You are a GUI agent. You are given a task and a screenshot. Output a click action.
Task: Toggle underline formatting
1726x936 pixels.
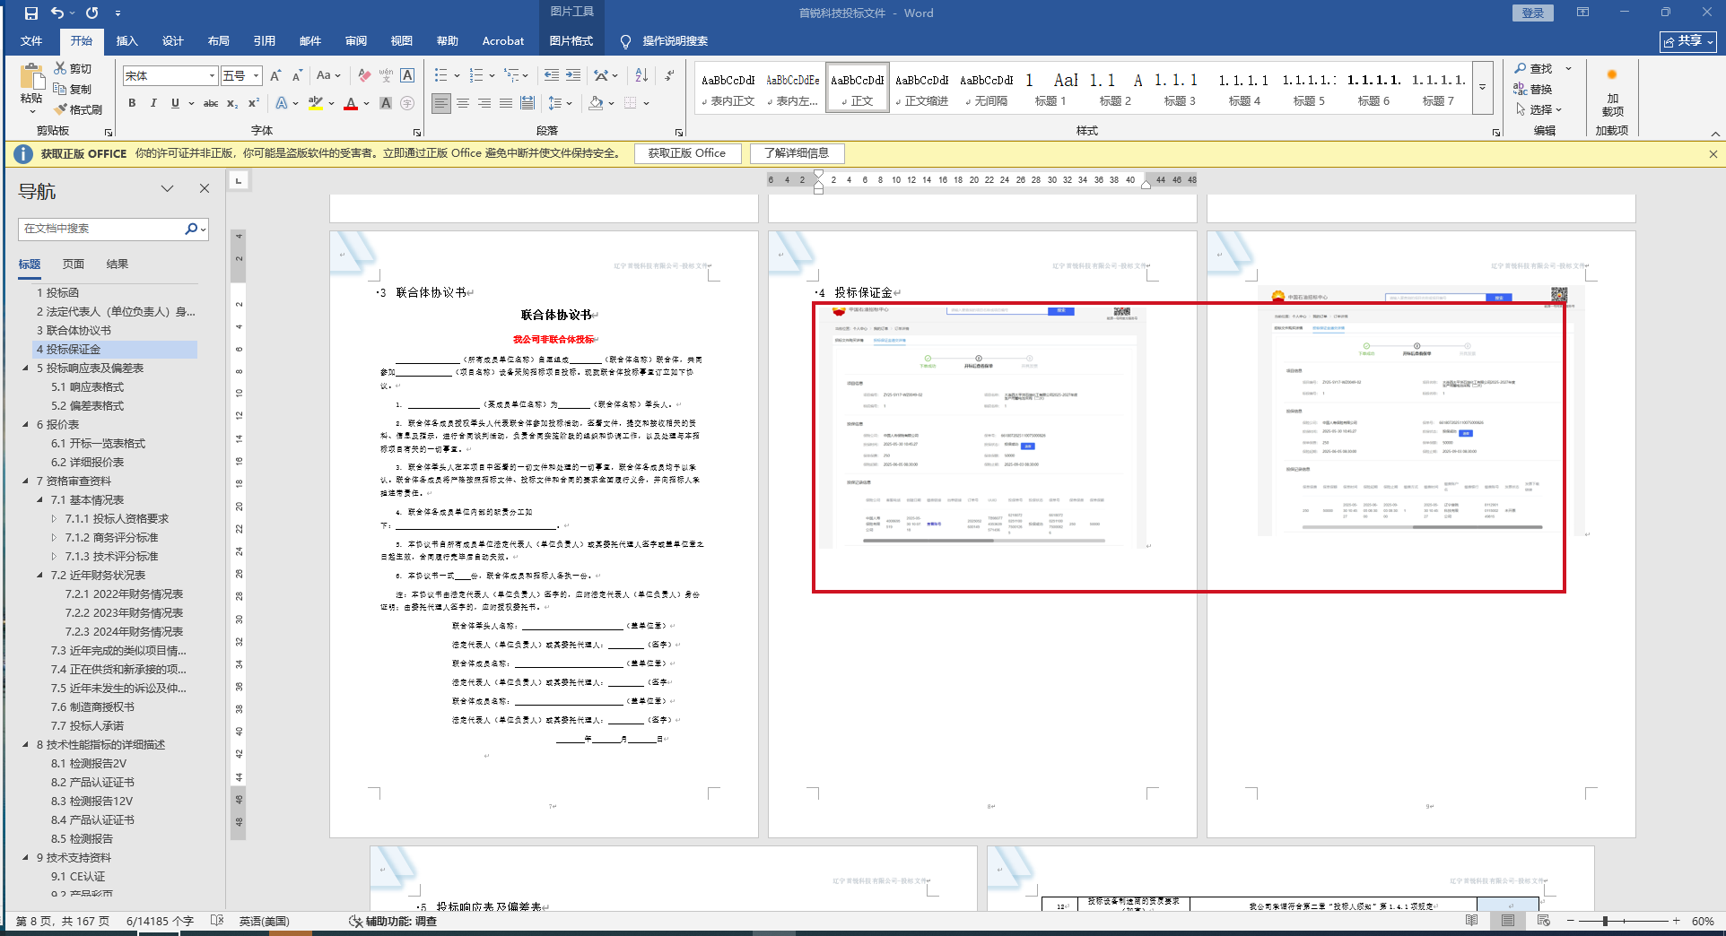click(x=175, y=103)
